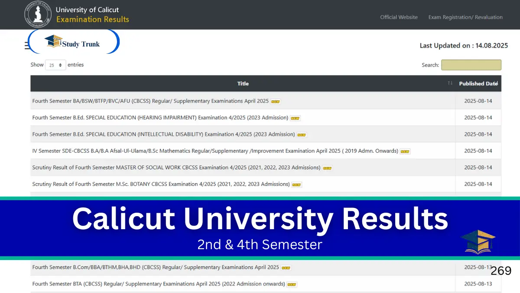Click the Study Trunk logo badge
Viewport: 520px width, 293px height.
pyautogui.click(x=73, y=43)
